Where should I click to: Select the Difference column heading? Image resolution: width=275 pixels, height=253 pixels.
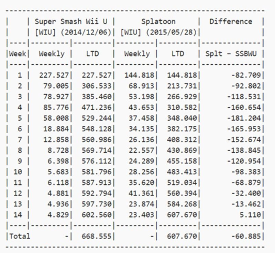pyautogui.click(x=230, y=21)
